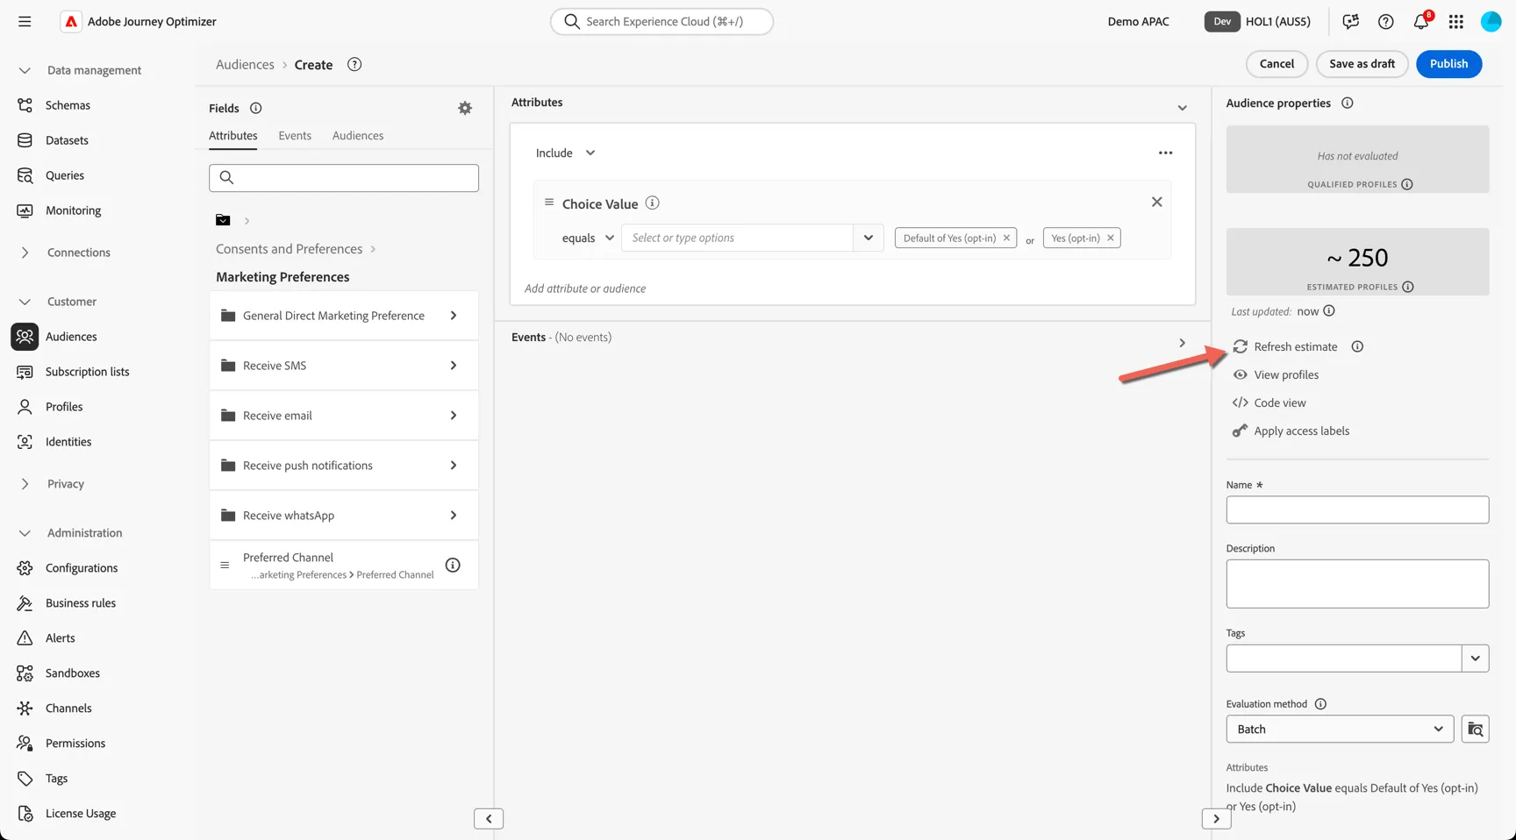Open the Select or type options dropdown arrow

(868, 238)
